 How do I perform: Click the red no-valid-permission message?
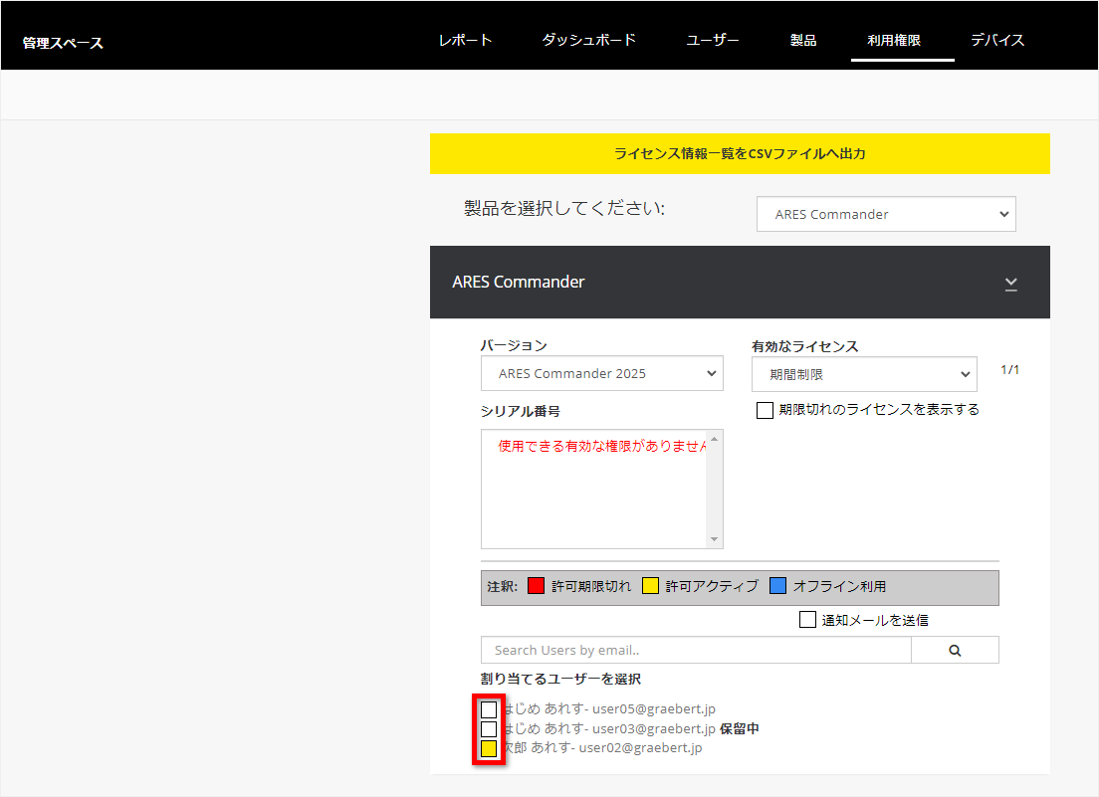tap(602, 446)
